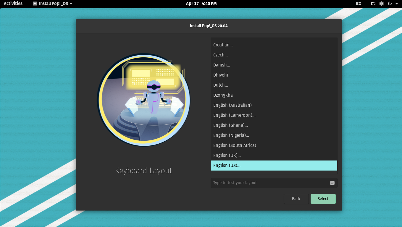The image size is (402, 227).
Task: Open the system status dropdown arrow
Action: coord(397,4)
